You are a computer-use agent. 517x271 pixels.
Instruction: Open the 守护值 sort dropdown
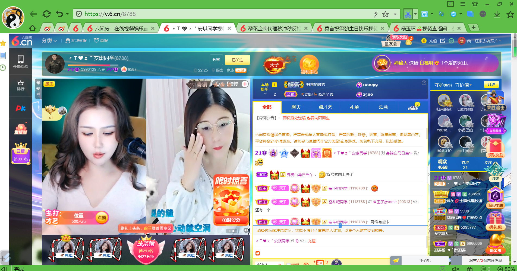(x=463, y=85)
